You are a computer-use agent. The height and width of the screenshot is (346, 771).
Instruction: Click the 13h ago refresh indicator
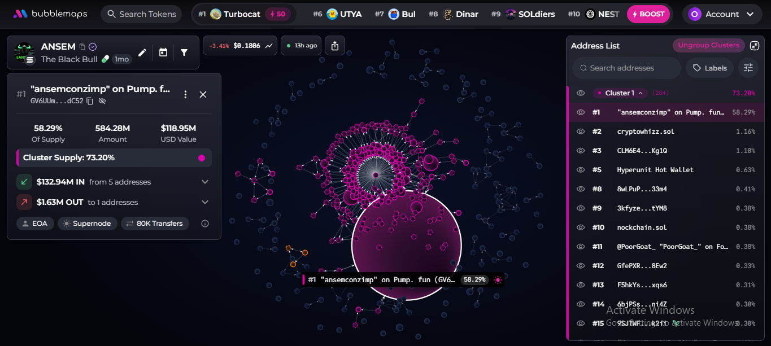pyautogui.click(x=302, y=46)
